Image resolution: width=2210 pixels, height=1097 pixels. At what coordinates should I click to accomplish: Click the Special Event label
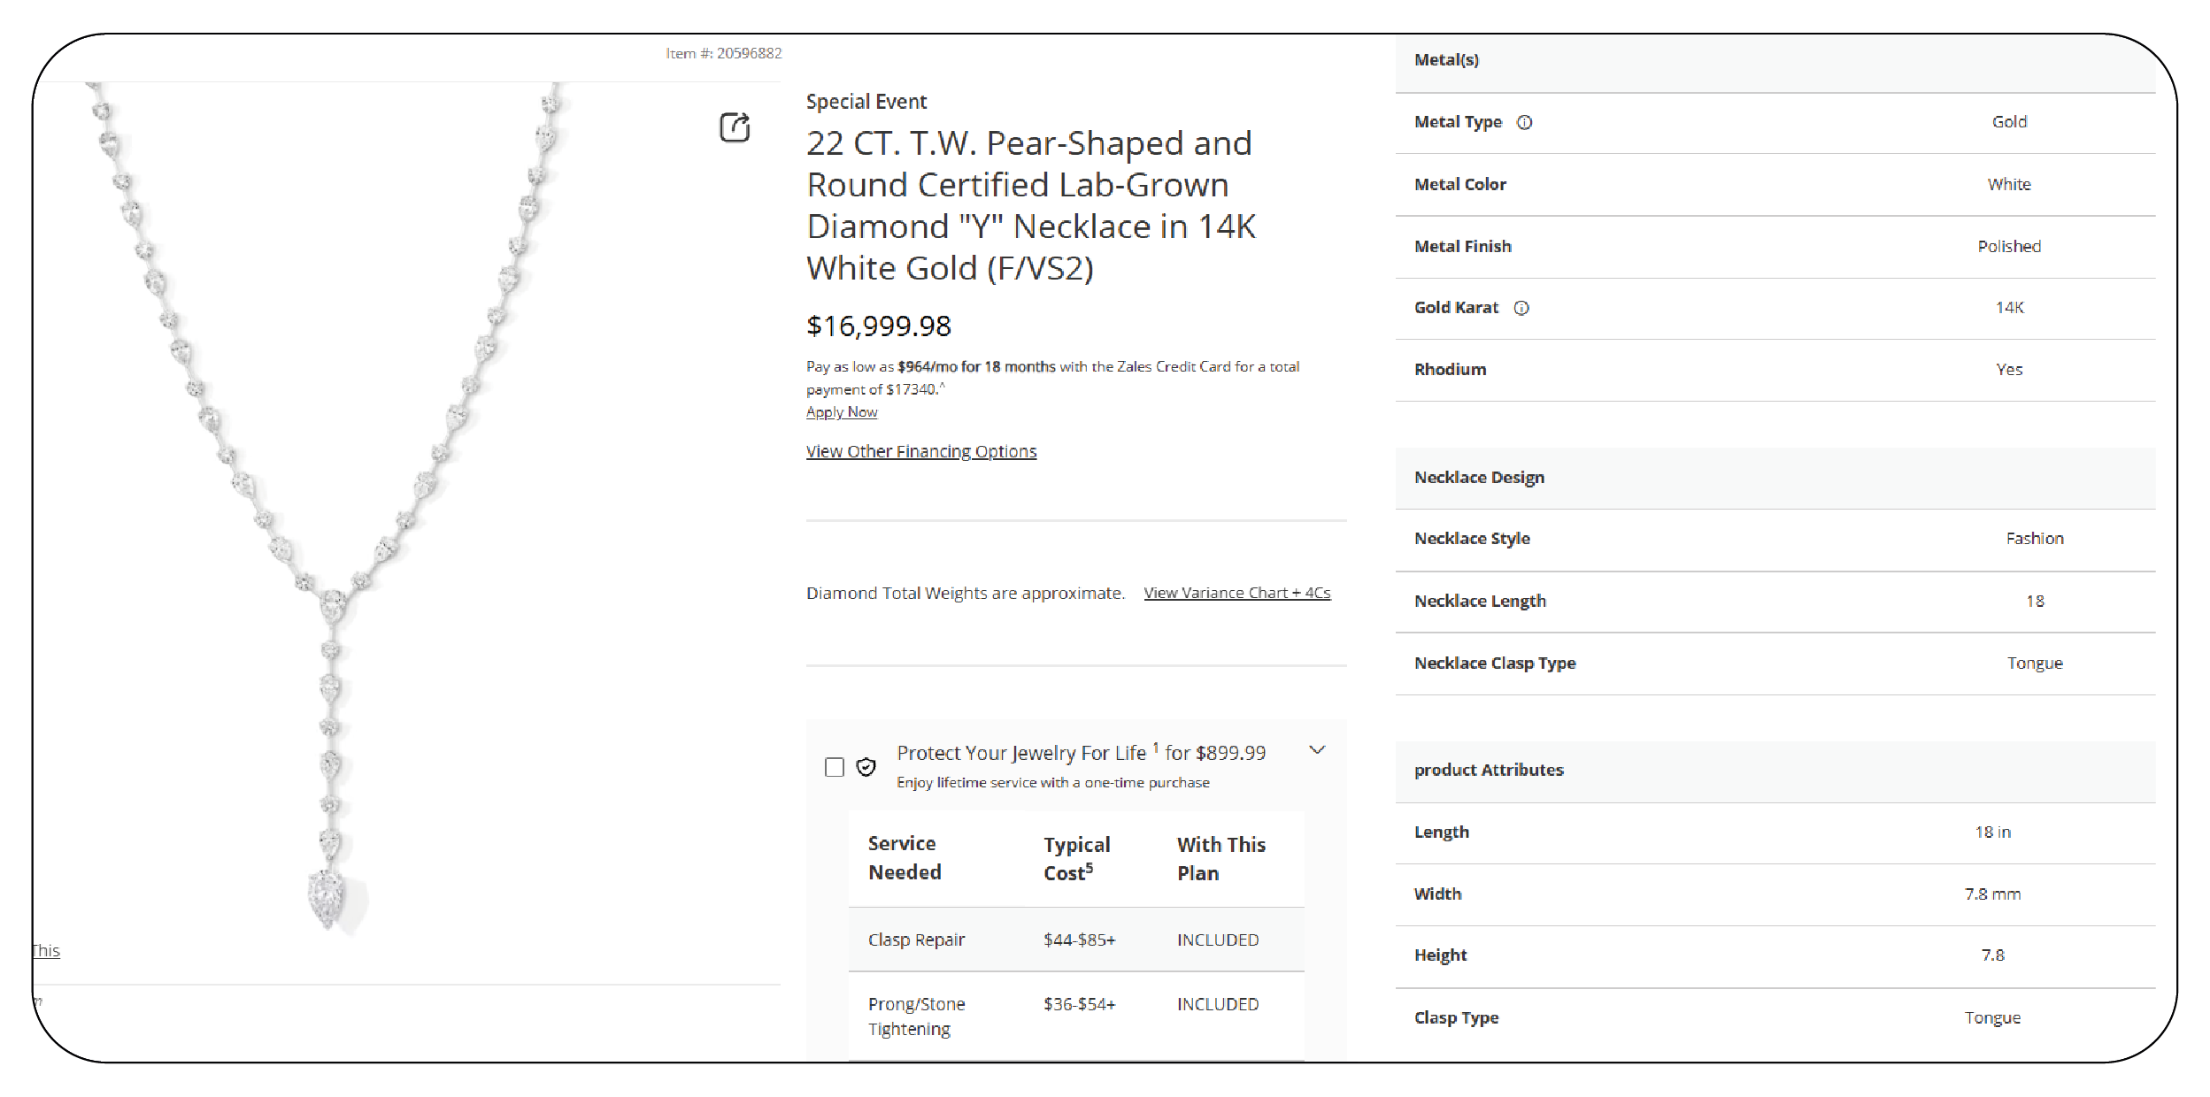[866, 102]
